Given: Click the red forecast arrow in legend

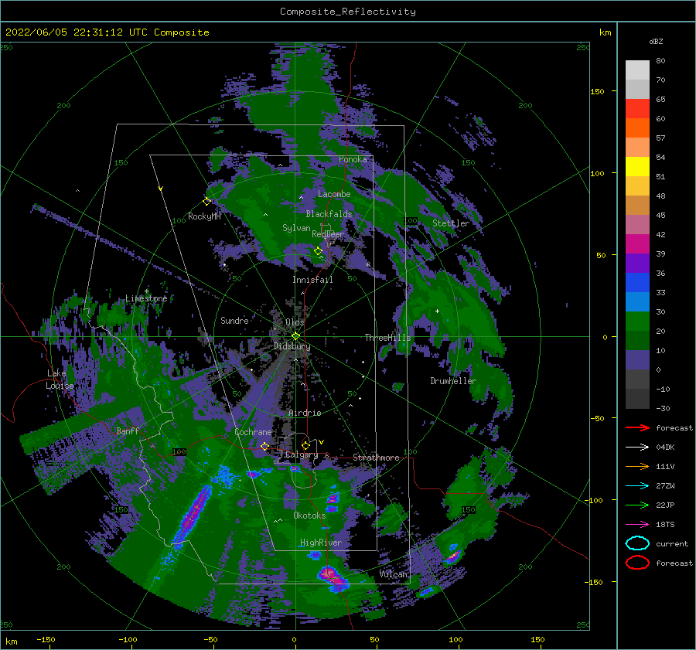Looking at the screenshot, I should point(637,427).
